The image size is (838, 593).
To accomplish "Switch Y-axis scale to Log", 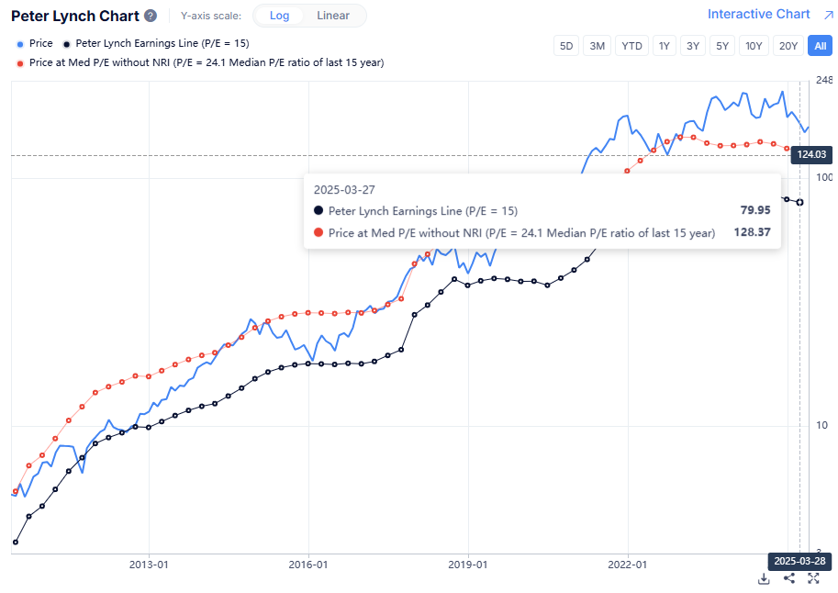I will [280, 16].
